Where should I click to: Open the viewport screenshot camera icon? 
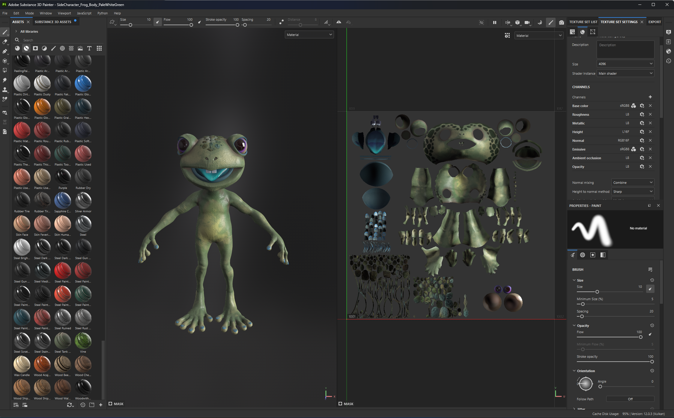point(562,22)
